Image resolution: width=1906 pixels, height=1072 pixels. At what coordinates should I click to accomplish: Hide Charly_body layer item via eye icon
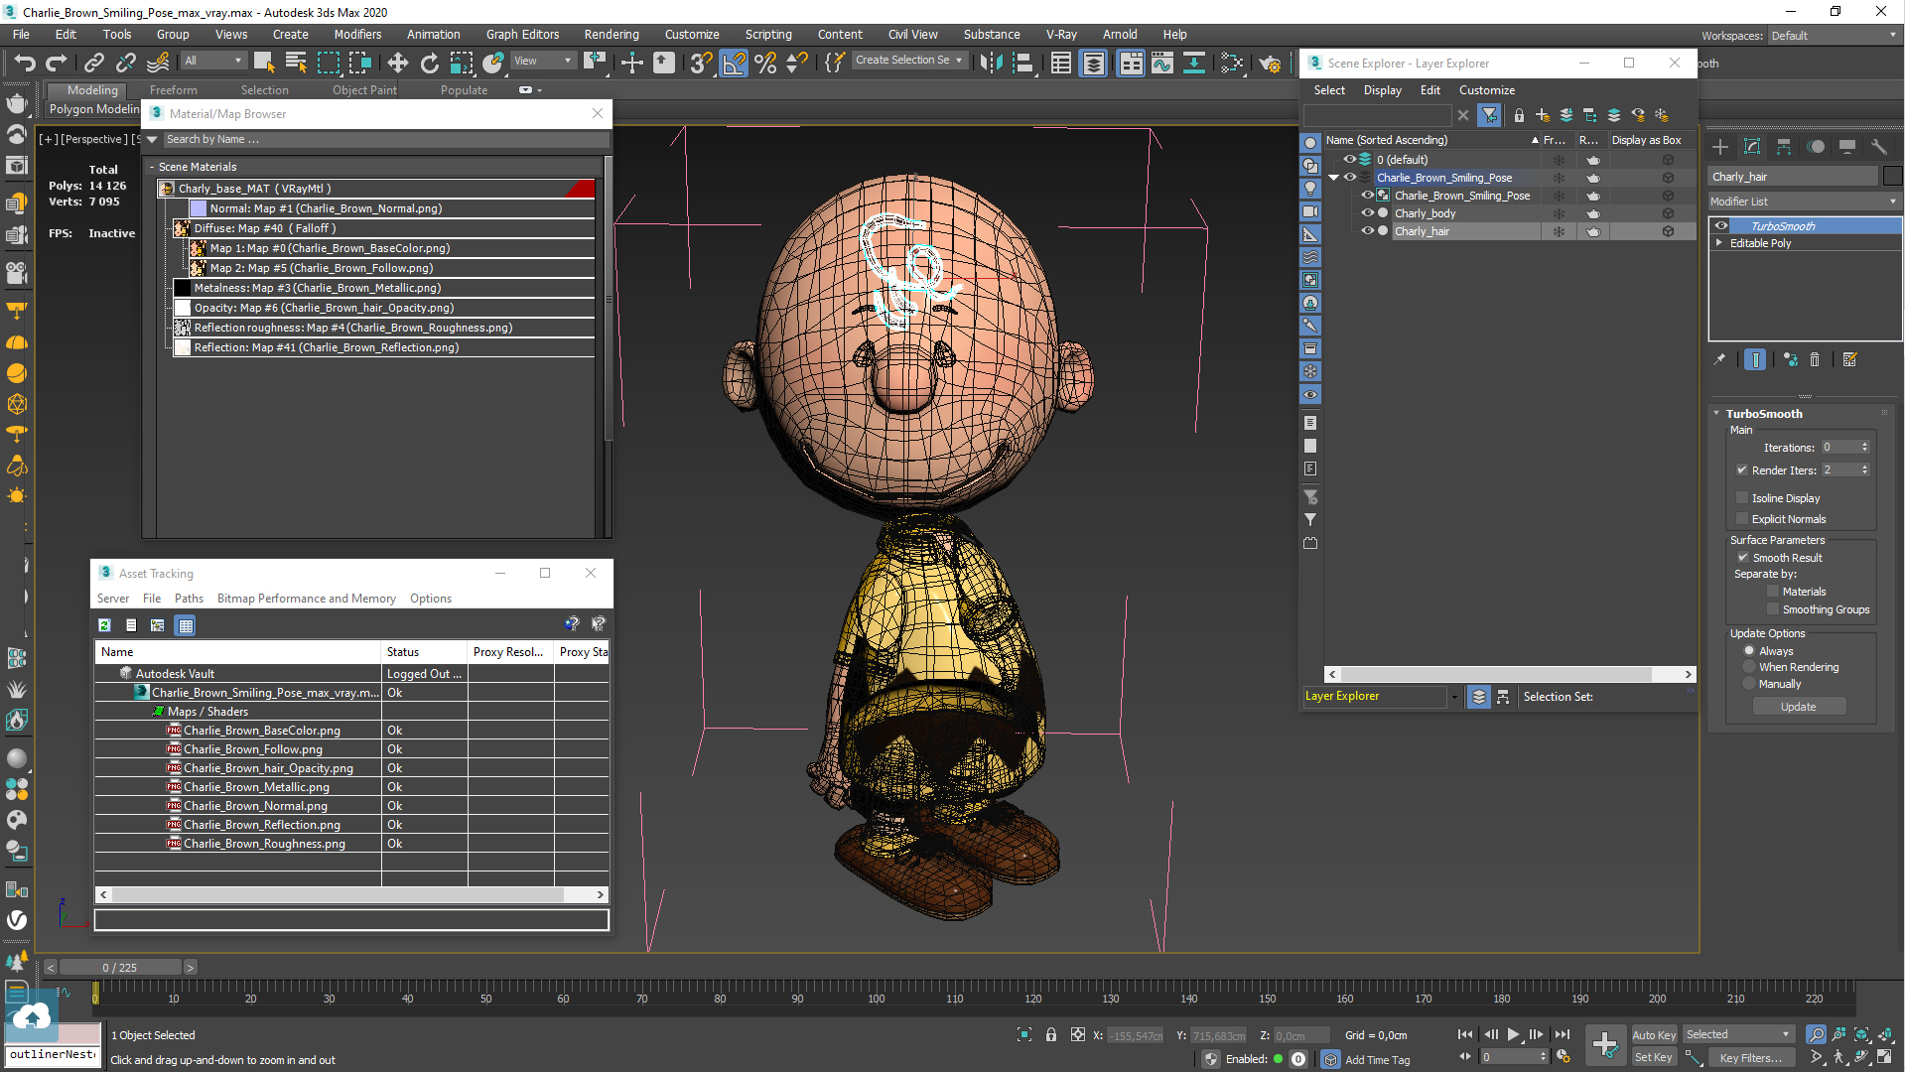coord(1367,213)
